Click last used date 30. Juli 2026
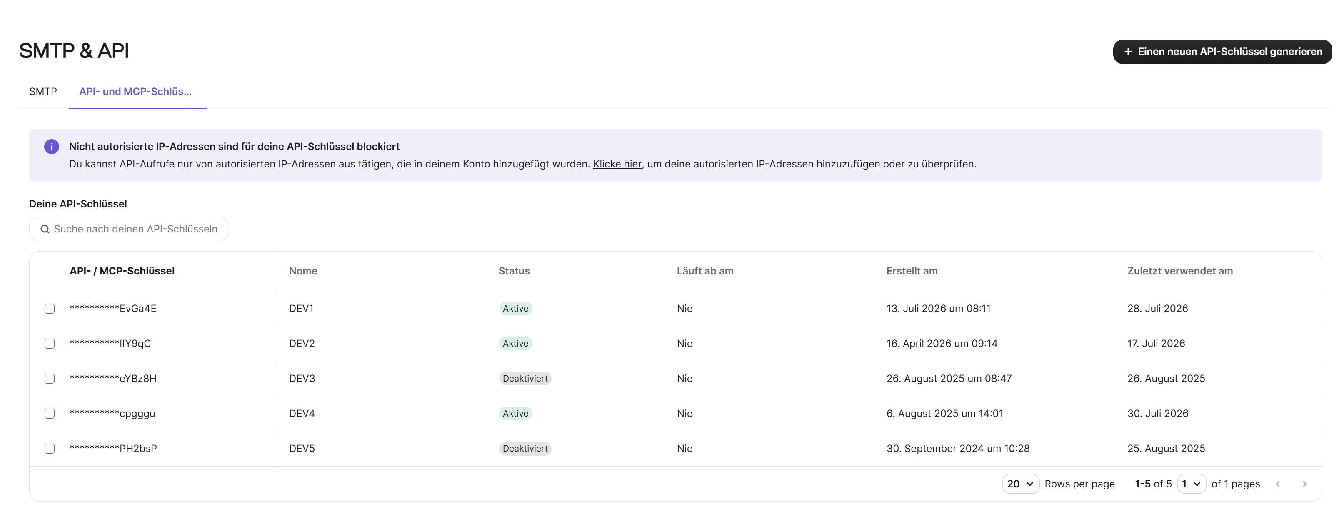Viewport: 1339px width, 519px height. pos(1158,414)
